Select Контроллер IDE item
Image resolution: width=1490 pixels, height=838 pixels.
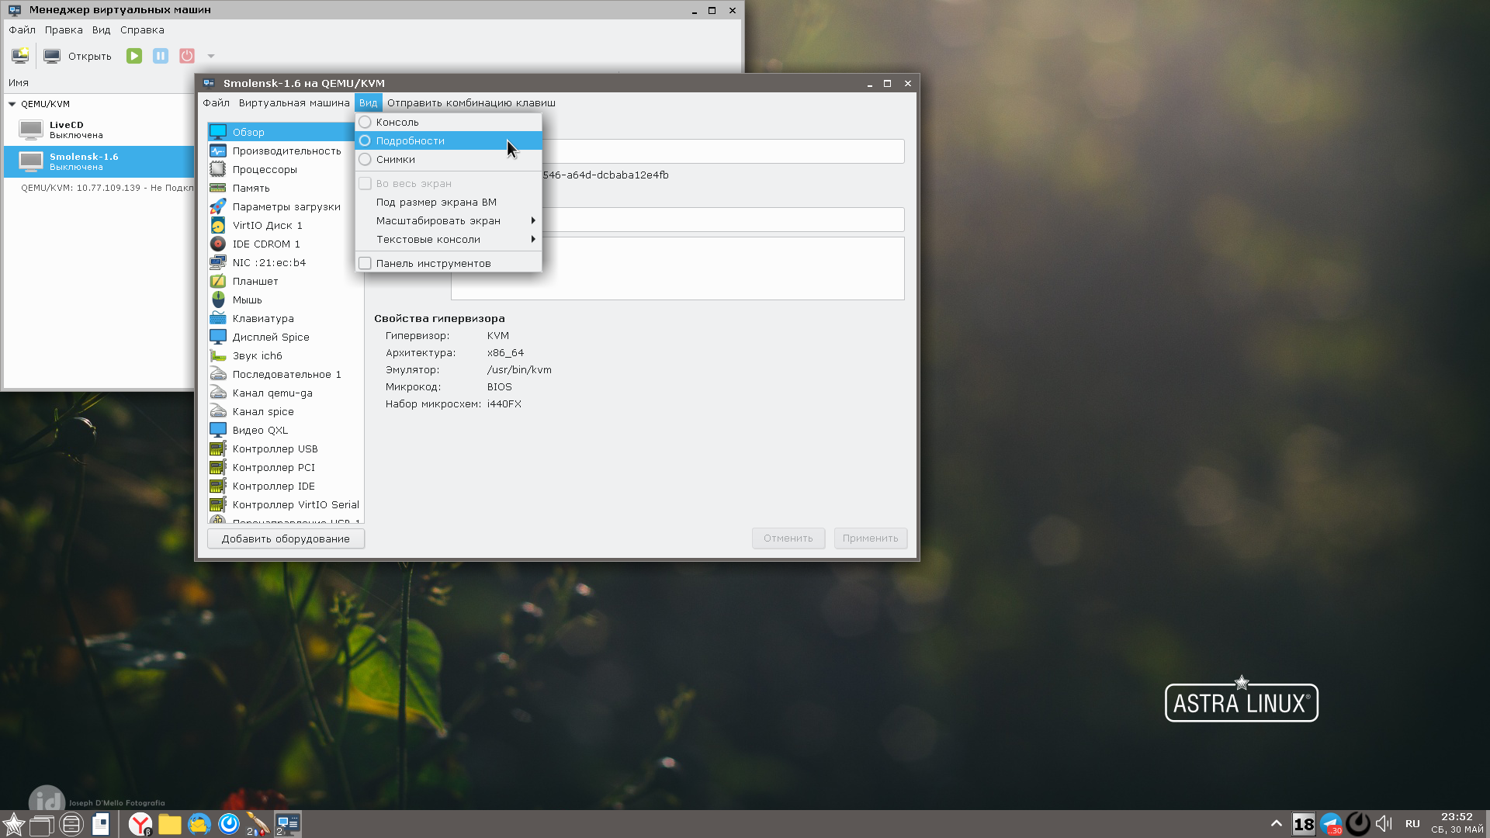click(286, 486)
